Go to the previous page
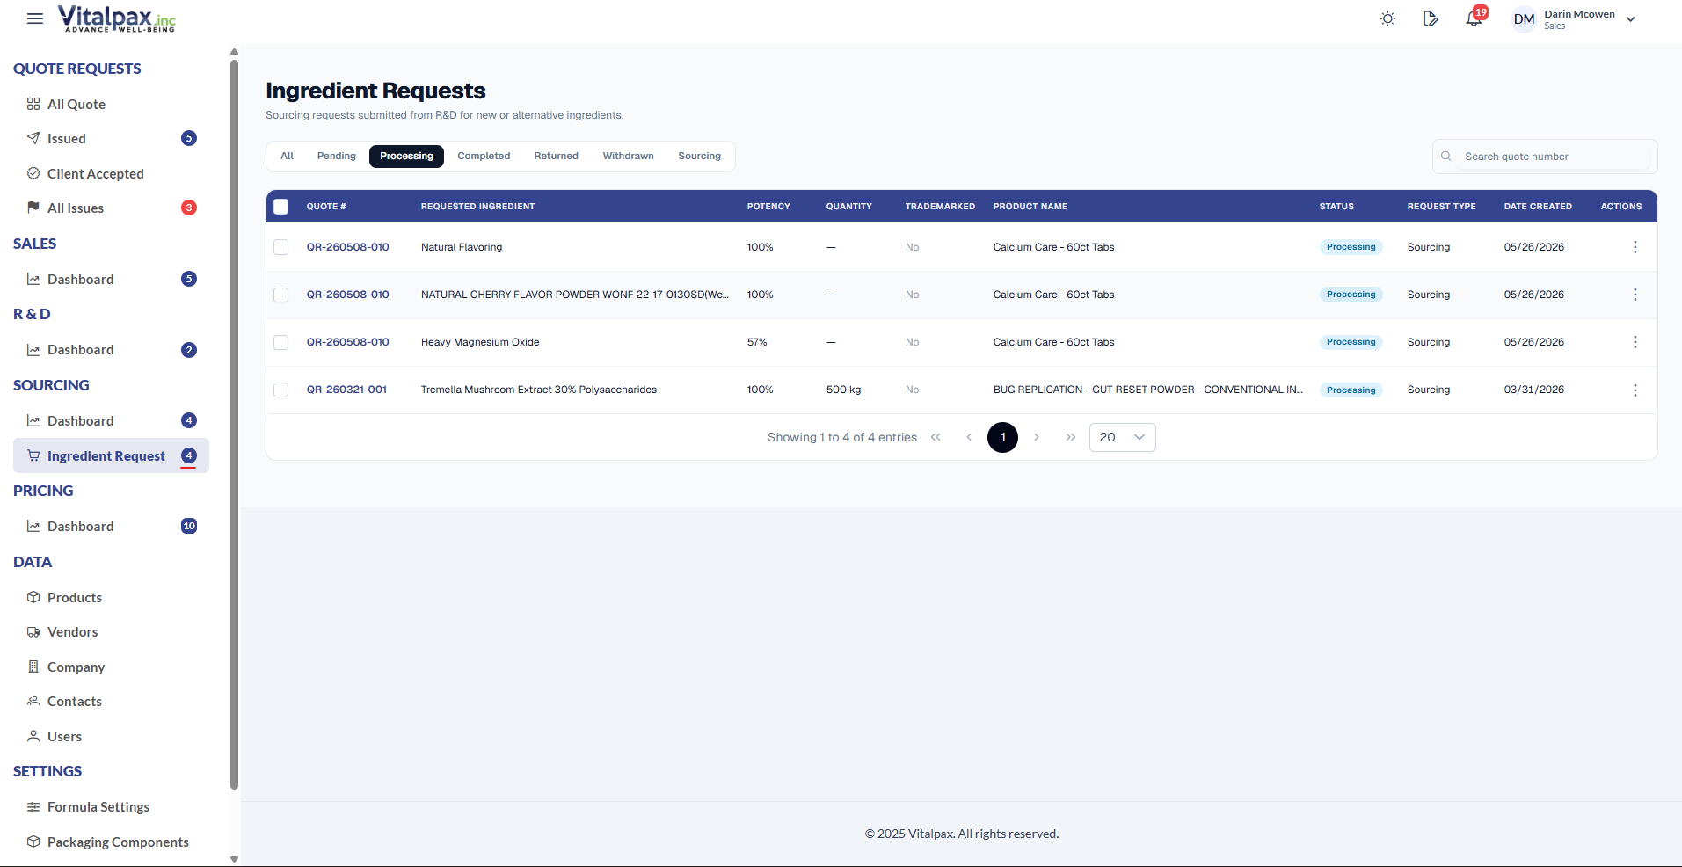 (x=969, y=437)
